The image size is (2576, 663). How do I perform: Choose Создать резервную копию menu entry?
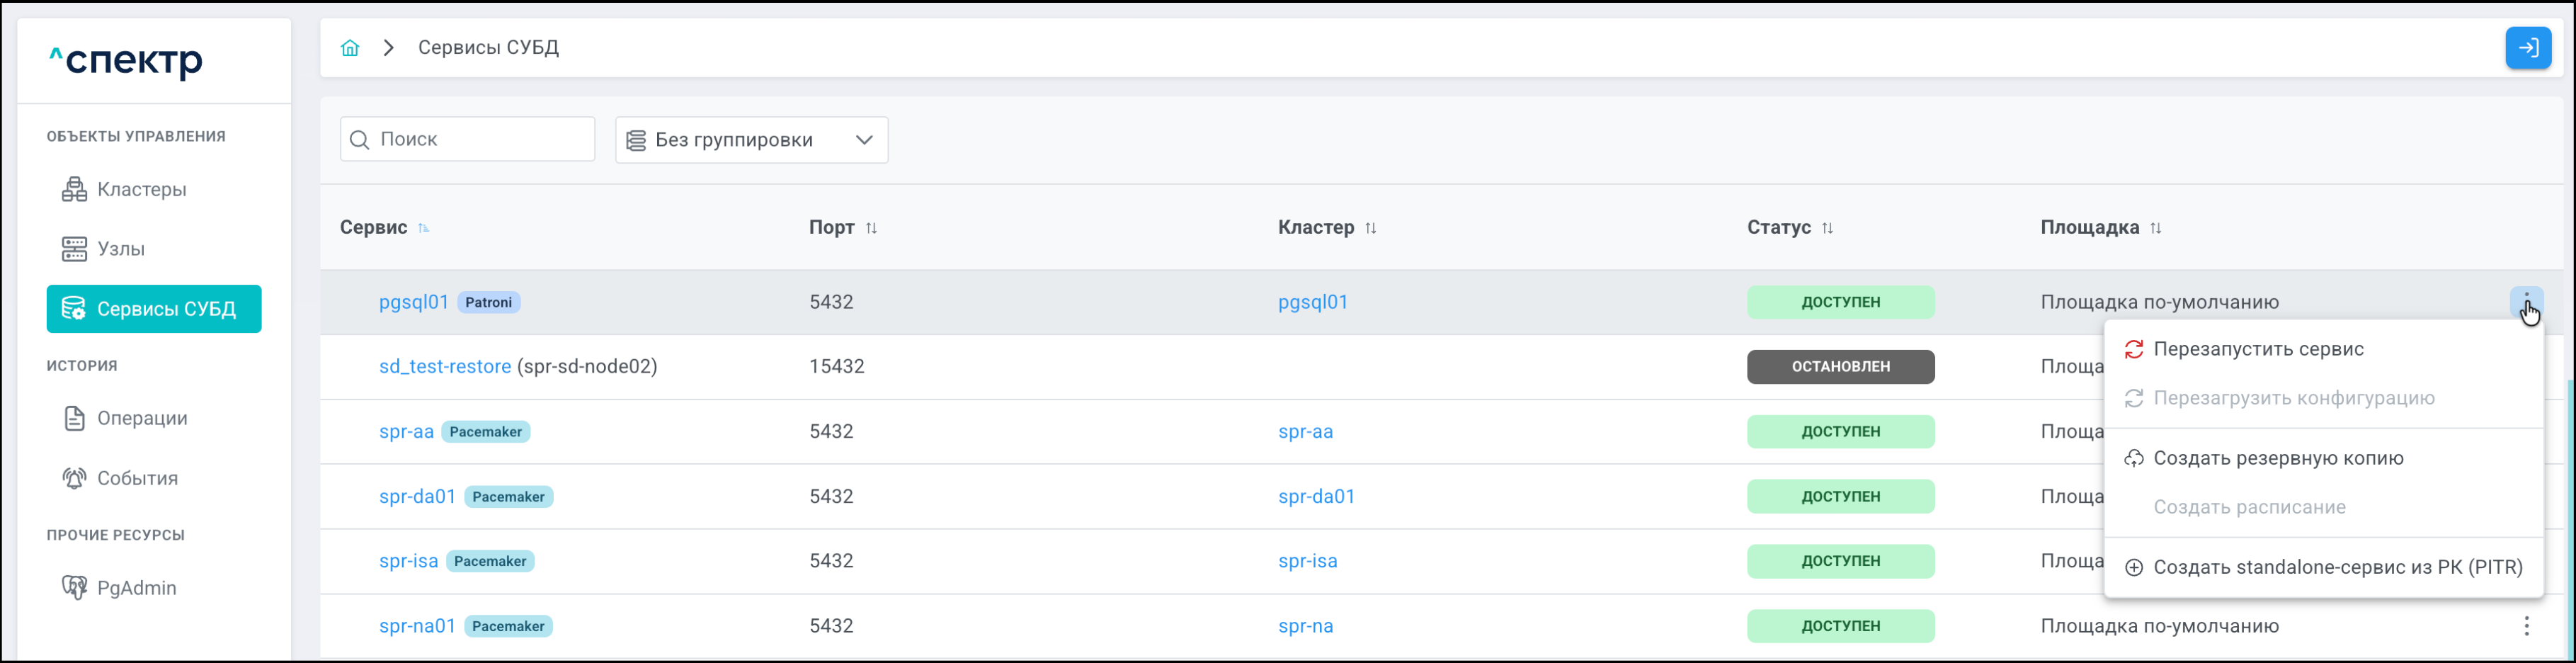[x=2278, y=458]
